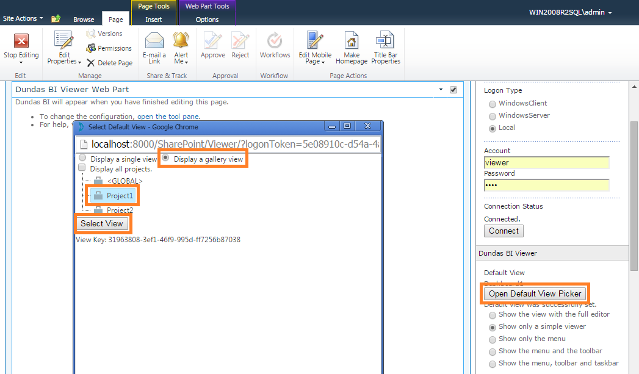Click the Dundas BI Viewer section header
Image resolution: width=639 pixels, height=374 pixels.
click(x=552, y=253)
